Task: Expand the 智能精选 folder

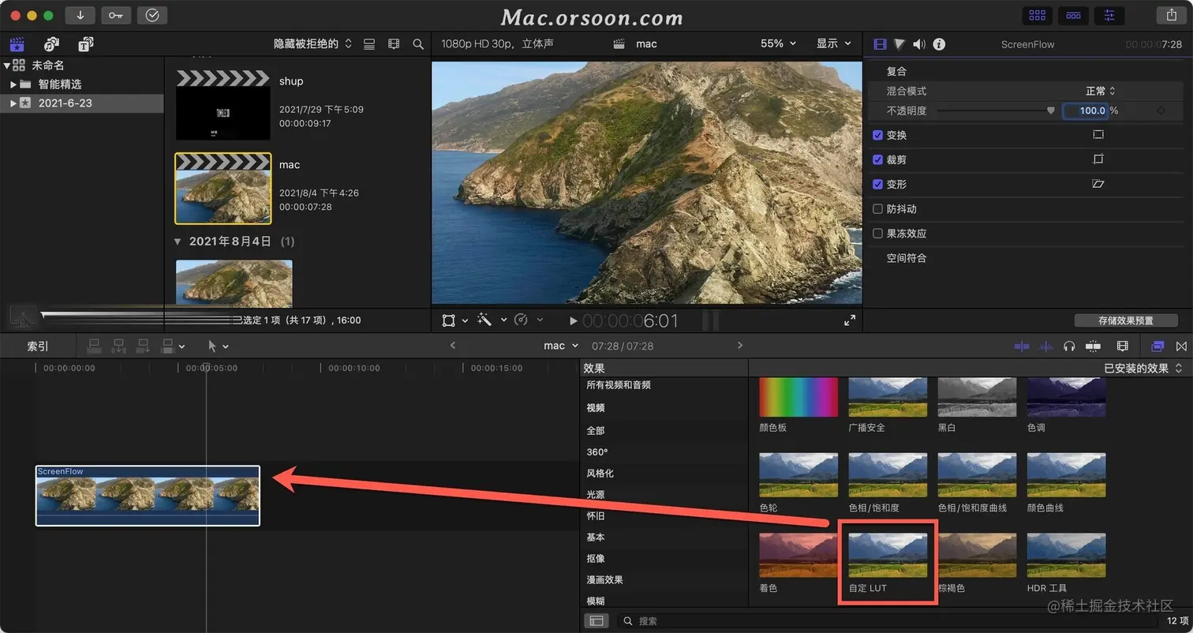Action: (x=13, y=84)
